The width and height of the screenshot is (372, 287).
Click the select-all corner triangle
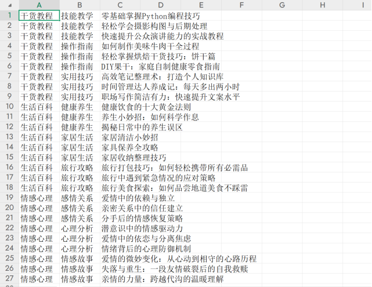click(10, 5)
